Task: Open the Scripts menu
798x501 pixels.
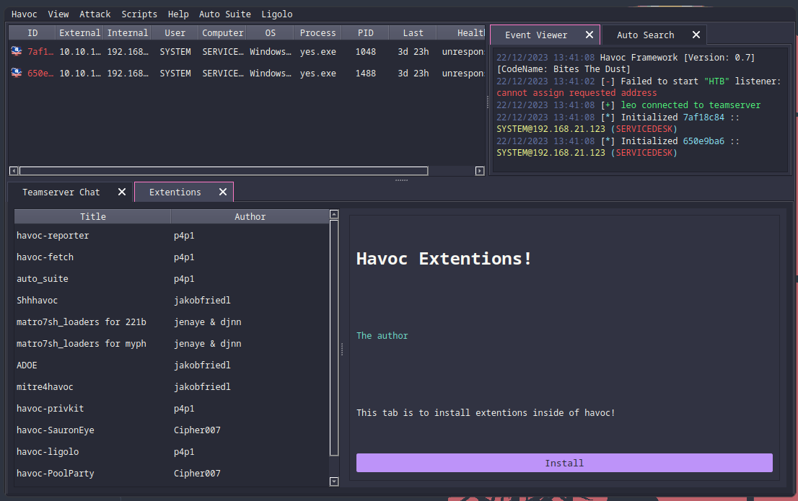Action: pos(139,14)
